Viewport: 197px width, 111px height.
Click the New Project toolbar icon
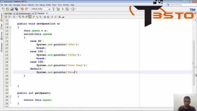click(7, 9)
